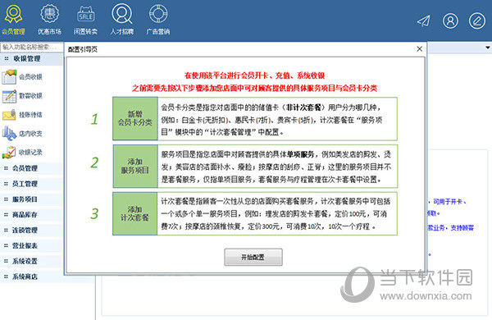This screenshot has height=320, width=492.
Task: Click the 新增会员卡分类 green step box
Action: tap(135, 118)
